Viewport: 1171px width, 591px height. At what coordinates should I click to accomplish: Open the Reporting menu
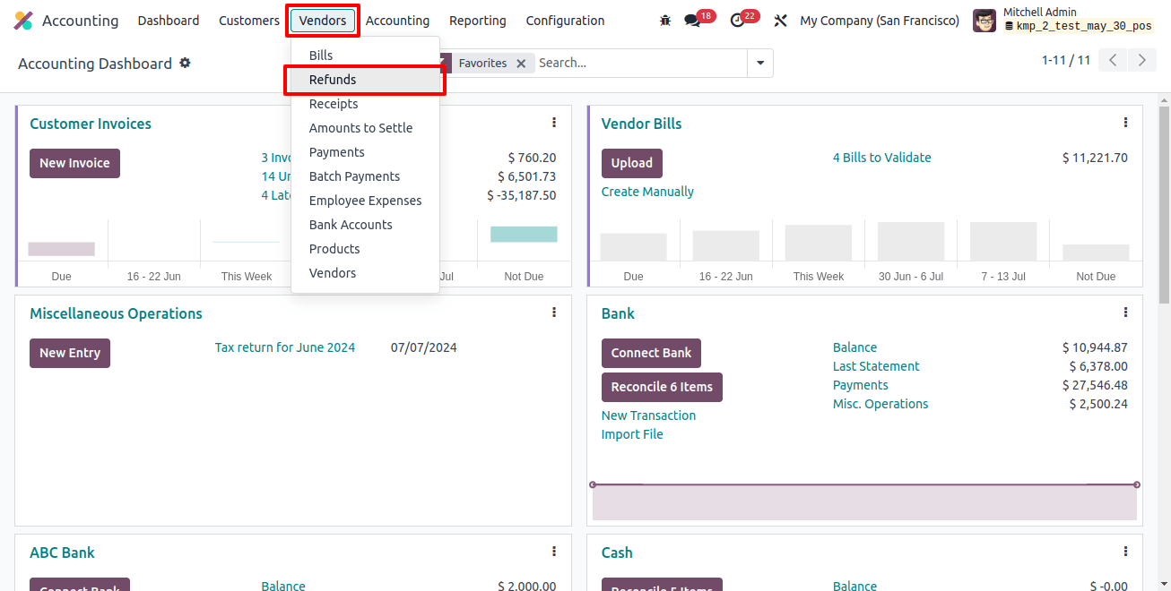(478, 21)
